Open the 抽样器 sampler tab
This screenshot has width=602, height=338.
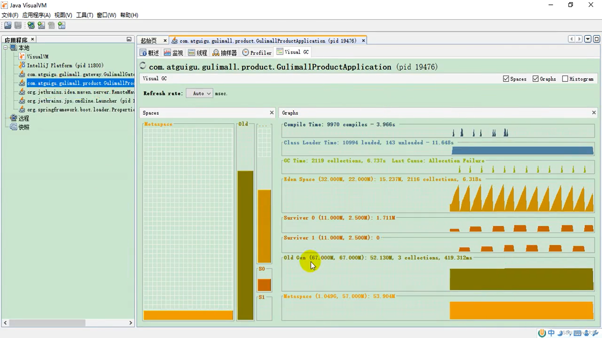[x=224, y=53]
